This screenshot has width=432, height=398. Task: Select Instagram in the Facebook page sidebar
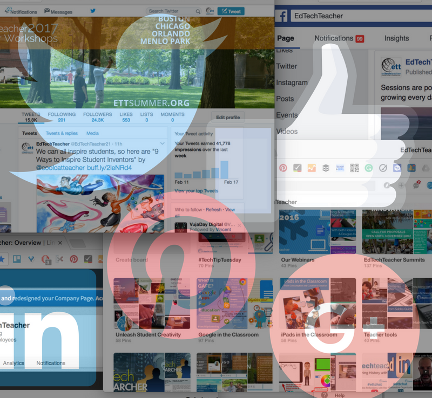pos(292,83)
